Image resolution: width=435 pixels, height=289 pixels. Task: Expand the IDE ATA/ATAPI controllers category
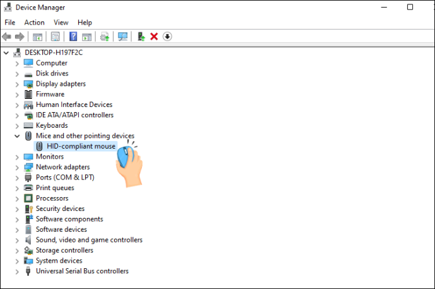pos(17,116)
